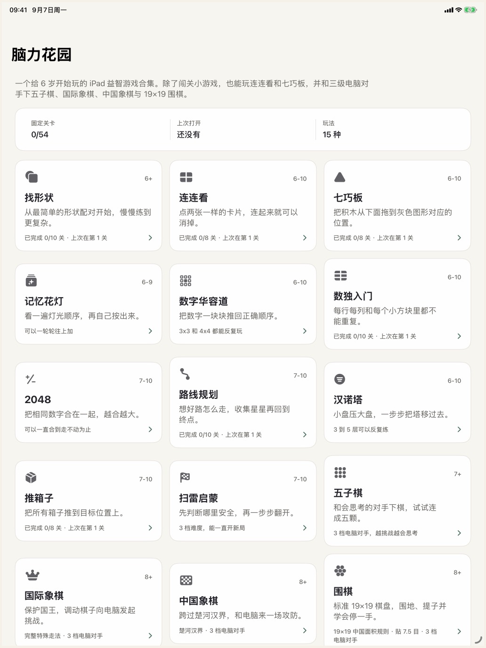Image resolution: width=486 pixels, height=648 pixels.
Task: Tap the 连连看 grid icon
Action: tap(186, 177)
